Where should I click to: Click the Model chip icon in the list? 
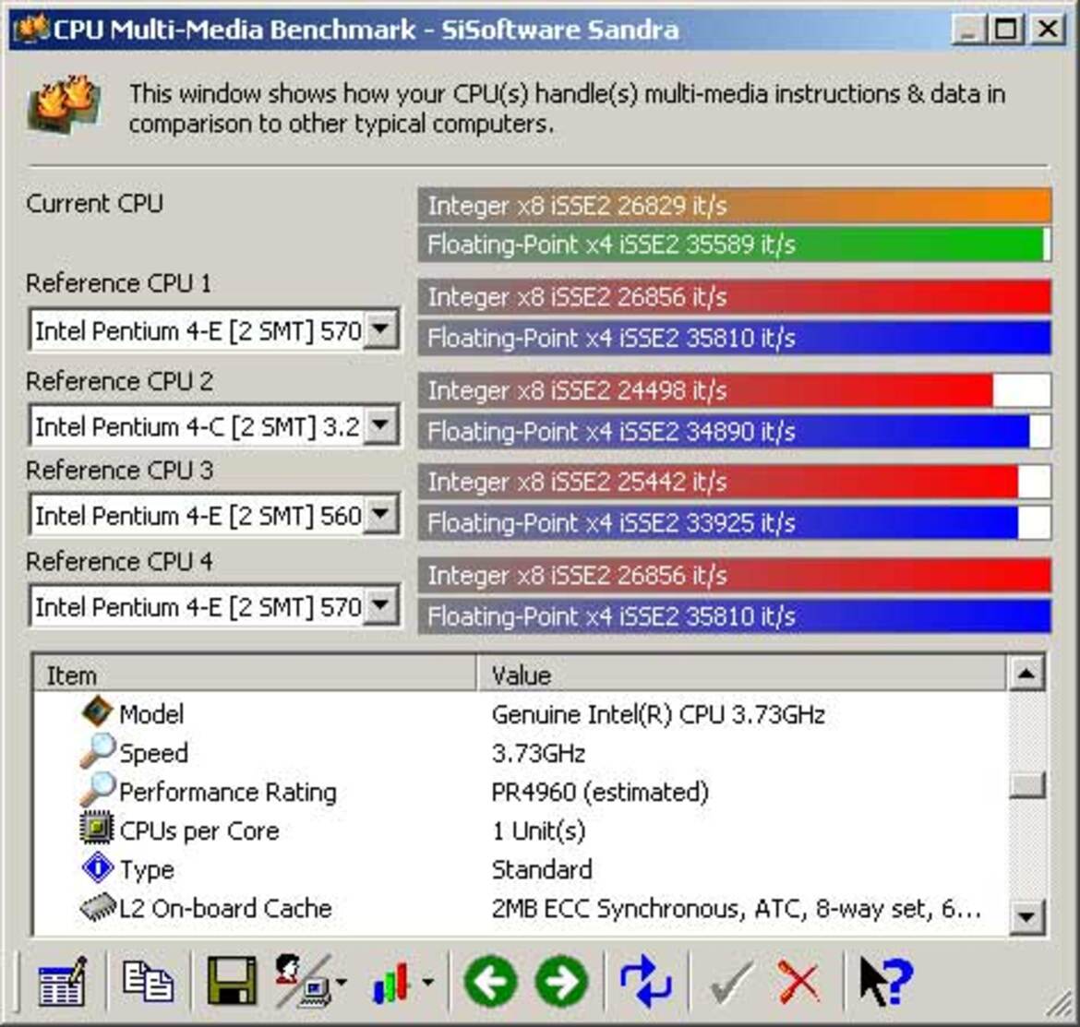pos(96,711)
